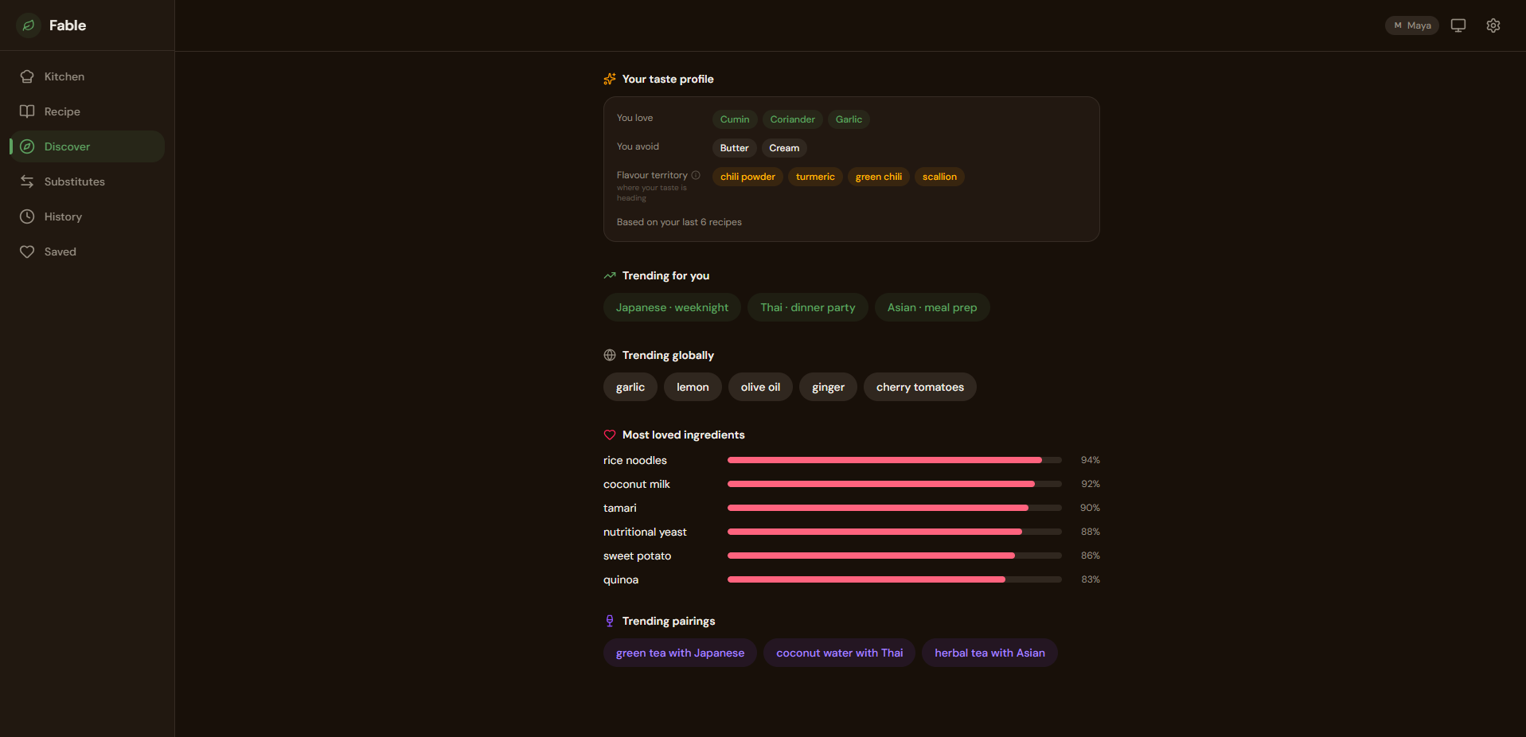Open the Maya user profile chip
Screen dimensions: 1526x737
tap(1412, 25)
